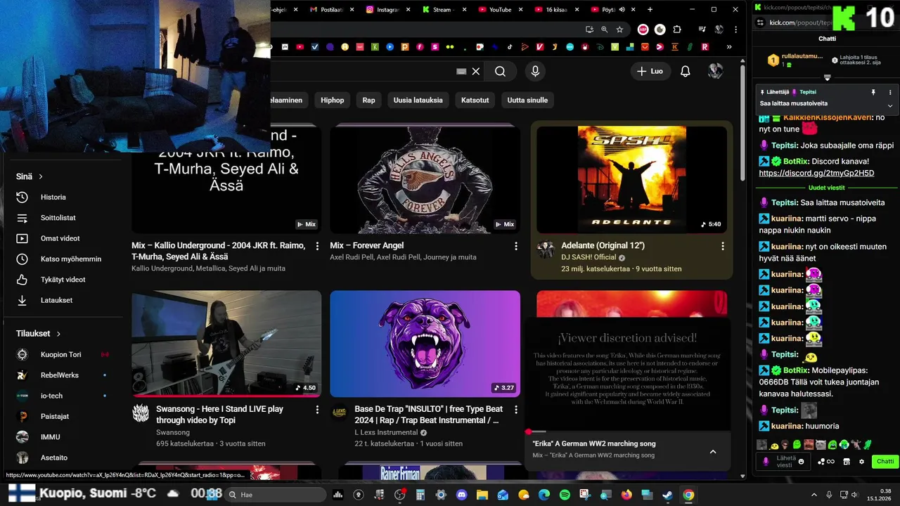Click the YouTube search magnifier button

tap(500, 71)
